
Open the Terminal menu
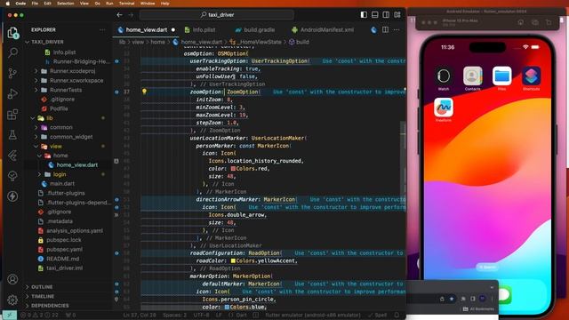click(x=126, y=4)
